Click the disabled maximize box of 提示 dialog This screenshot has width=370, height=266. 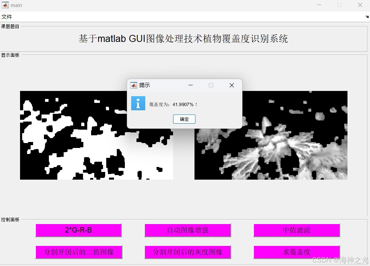click(211, 85)
